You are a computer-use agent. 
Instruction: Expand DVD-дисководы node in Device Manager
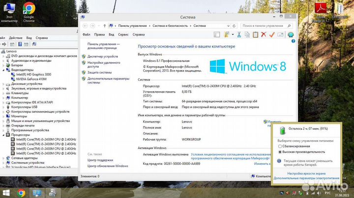tap(3, 56)
